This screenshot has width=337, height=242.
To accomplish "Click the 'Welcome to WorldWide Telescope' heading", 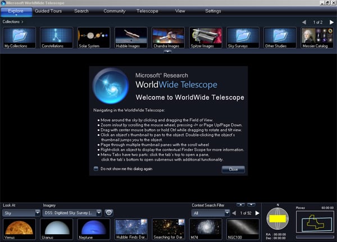I will click(x=190, y=97).
